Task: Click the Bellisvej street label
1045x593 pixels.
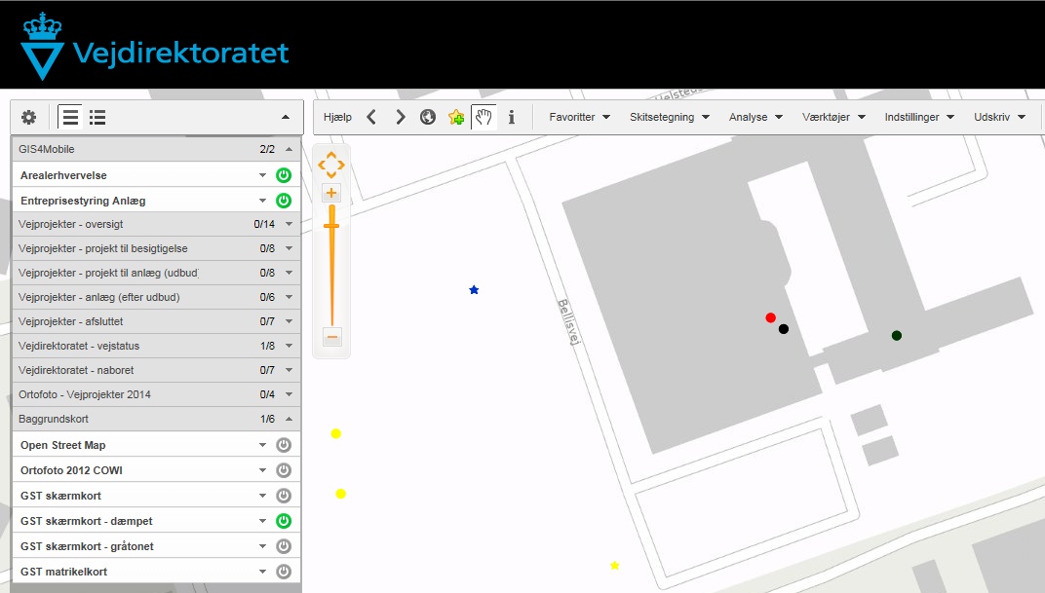Action: (x=569, y=322)
